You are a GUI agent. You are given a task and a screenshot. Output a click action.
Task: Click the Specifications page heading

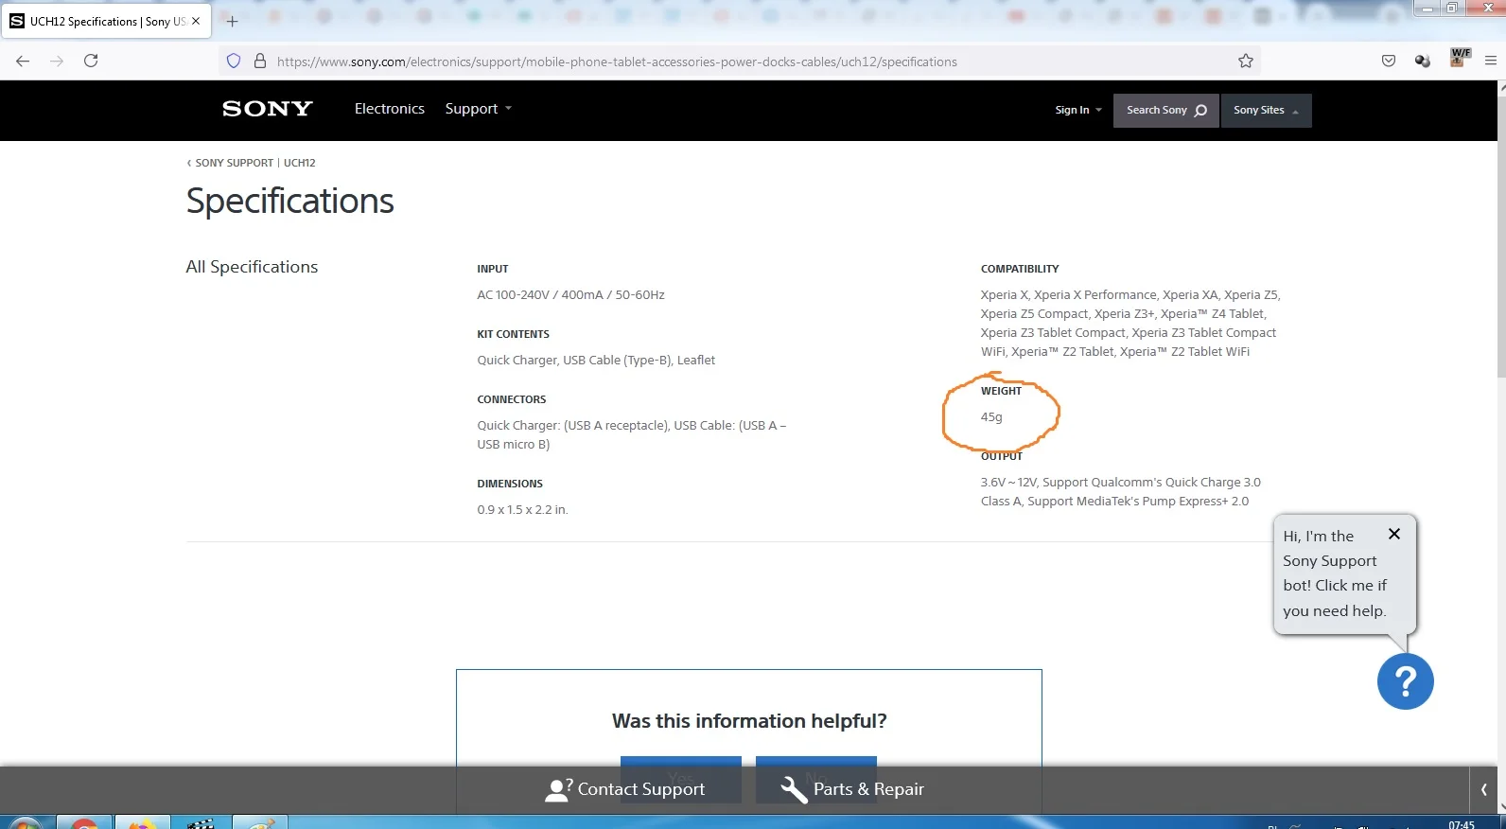[289, 202]
